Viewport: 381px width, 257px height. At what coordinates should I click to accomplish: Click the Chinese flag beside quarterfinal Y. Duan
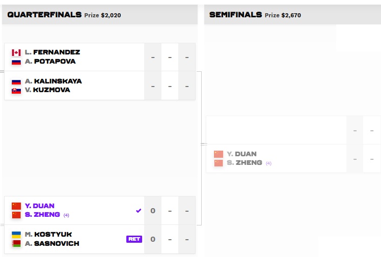[x=16, y=206]
